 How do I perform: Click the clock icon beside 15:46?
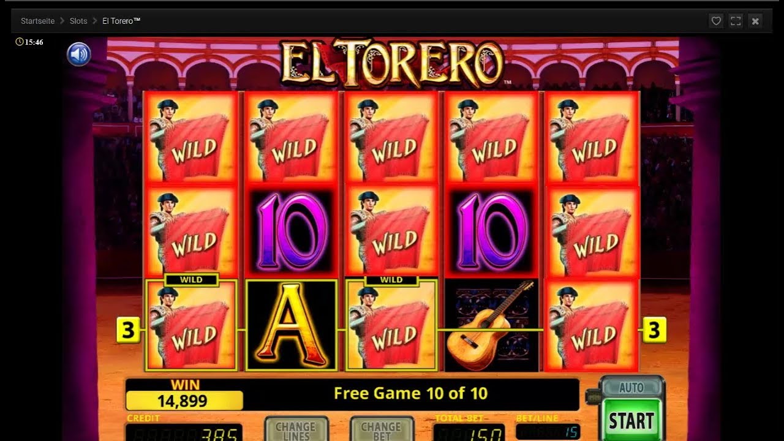[x=19, y=42]
